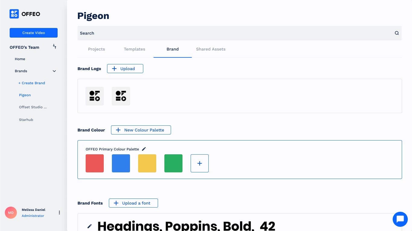412x231 pixels.
Task: Select the green colour swatch
Action: click(173, 163)
